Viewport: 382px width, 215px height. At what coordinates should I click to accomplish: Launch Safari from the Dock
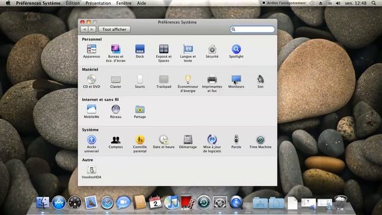pyautogui.click(x=107, y=202)
